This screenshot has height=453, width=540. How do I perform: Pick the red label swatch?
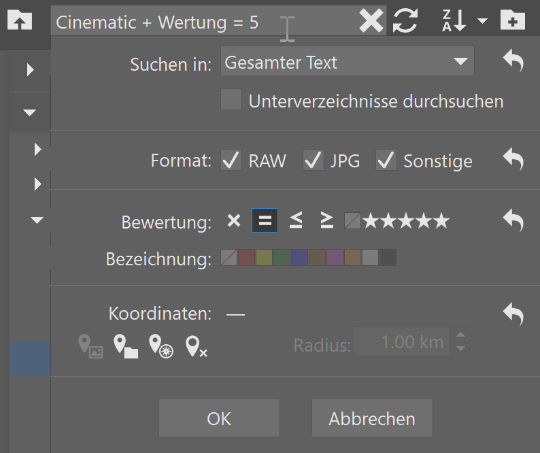pos(247,258)
